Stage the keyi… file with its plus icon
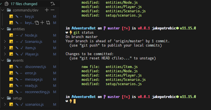Image resolution: width=211 pixels, height=110 pixels. point(42,23)
